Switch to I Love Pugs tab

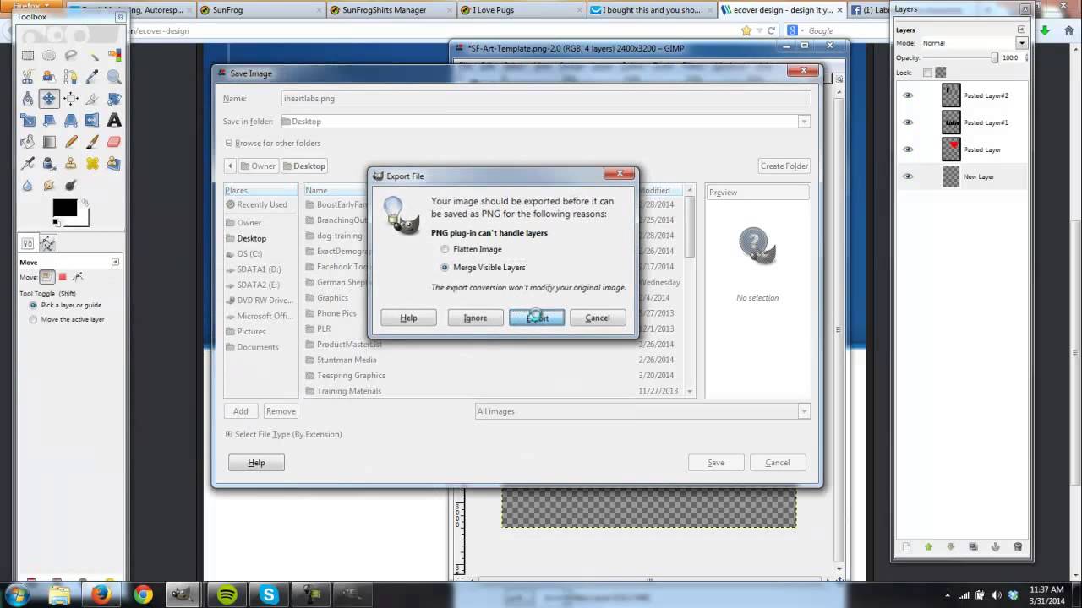click(x=520, y=10)
